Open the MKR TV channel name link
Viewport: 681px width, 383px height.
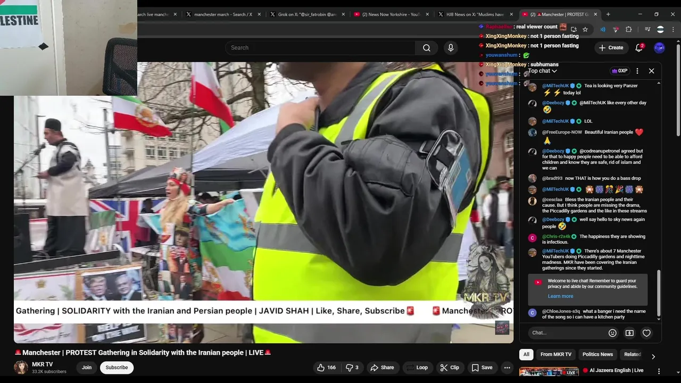(42, 364)
